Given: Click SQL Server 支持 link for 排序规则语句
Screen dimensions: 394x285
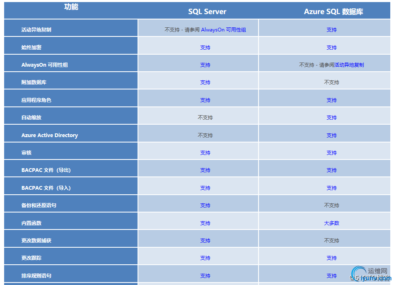Looking at the screenshot, I should pyautogui.click(x=205, y=276).
